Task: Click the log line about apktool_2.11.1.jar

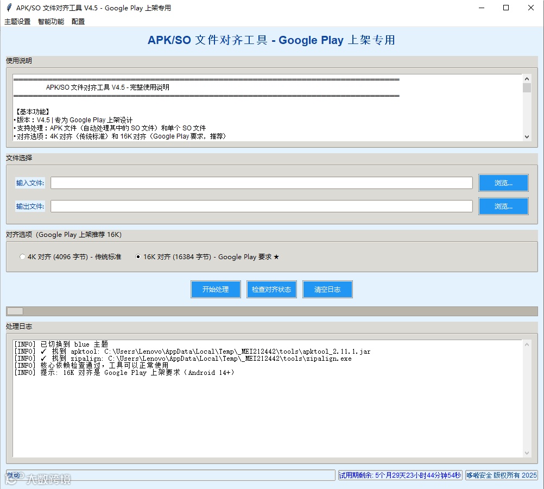Action: tap(192, 352)
